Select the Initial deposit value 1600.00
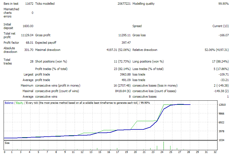Screen dimensions: 232x156 pos(28,26)
